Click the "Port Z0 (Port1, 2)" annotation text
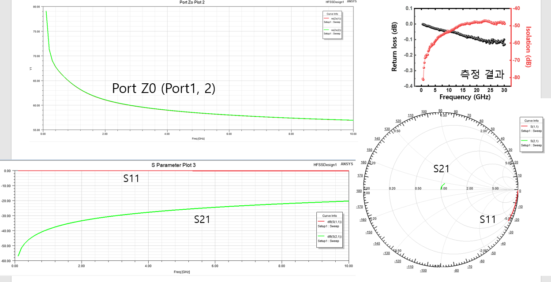The height and width of the screenshot is (282, 551). pyautogui.click(x=164, y=88)
